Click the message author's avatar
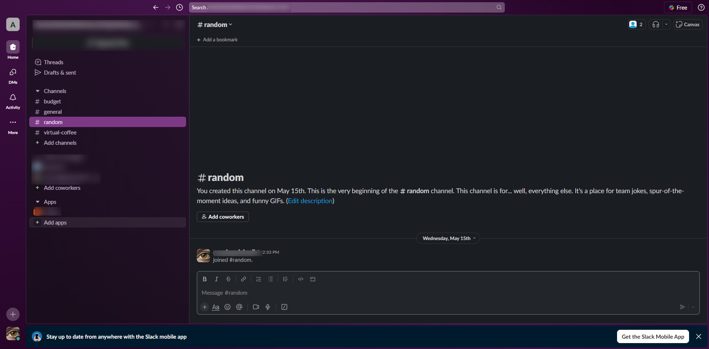The width and height of the screenshot is (709, 349). [203, 256]
